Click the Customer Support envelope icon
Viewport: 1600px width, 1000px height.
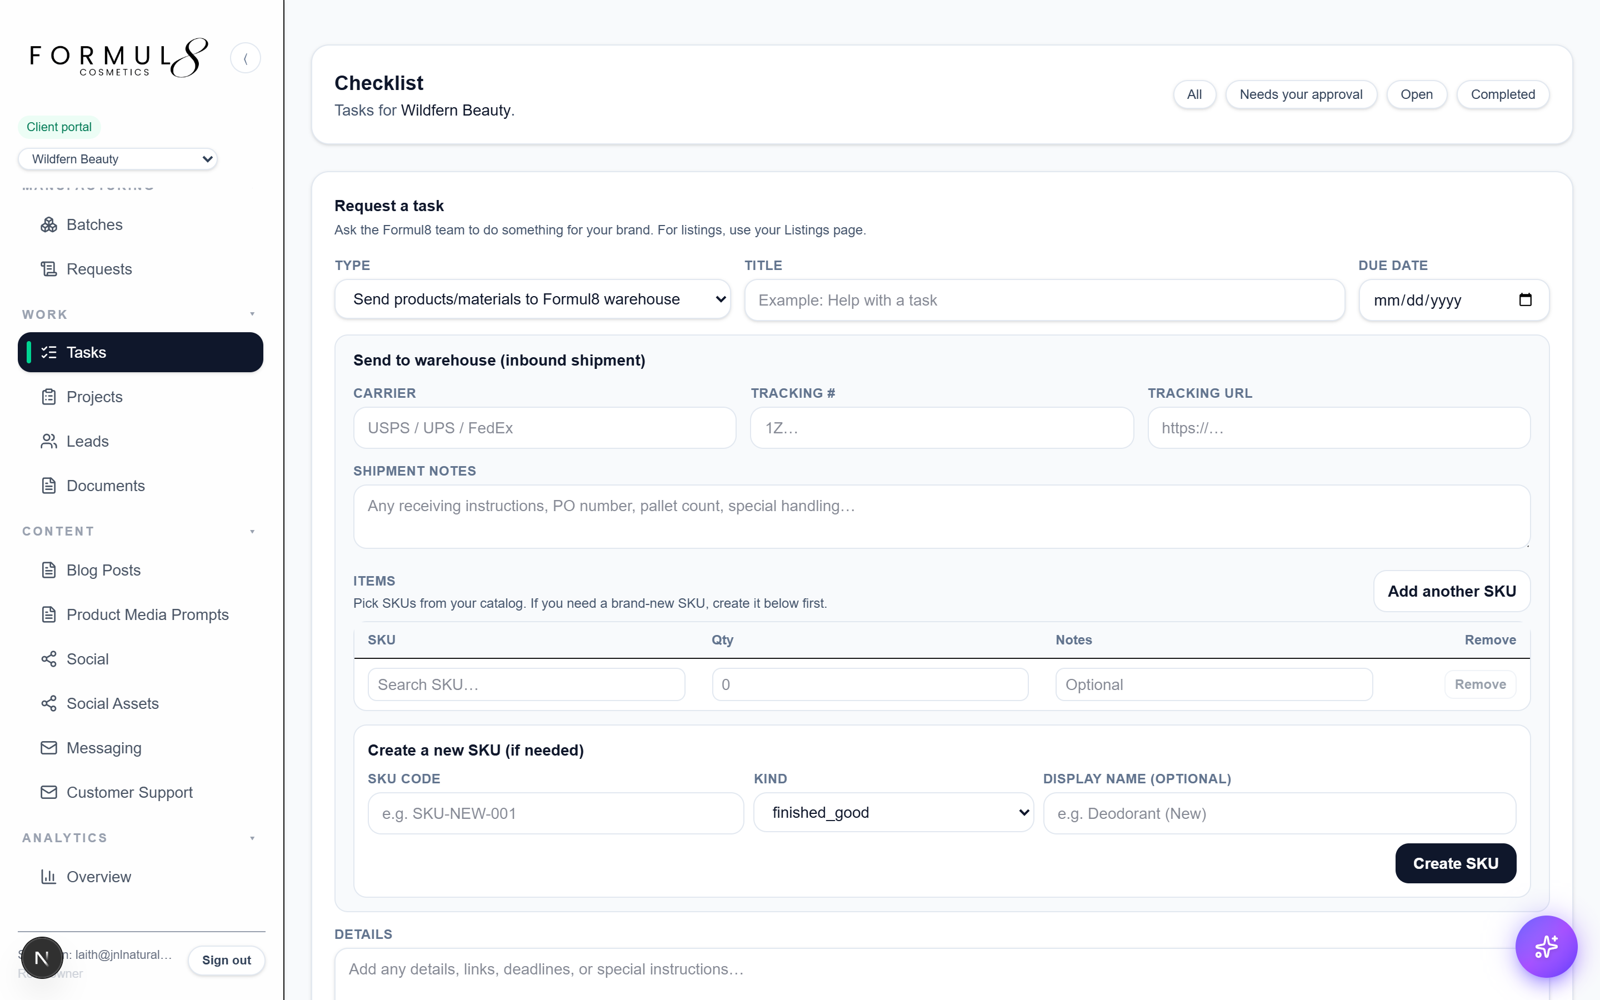(49, 792)
